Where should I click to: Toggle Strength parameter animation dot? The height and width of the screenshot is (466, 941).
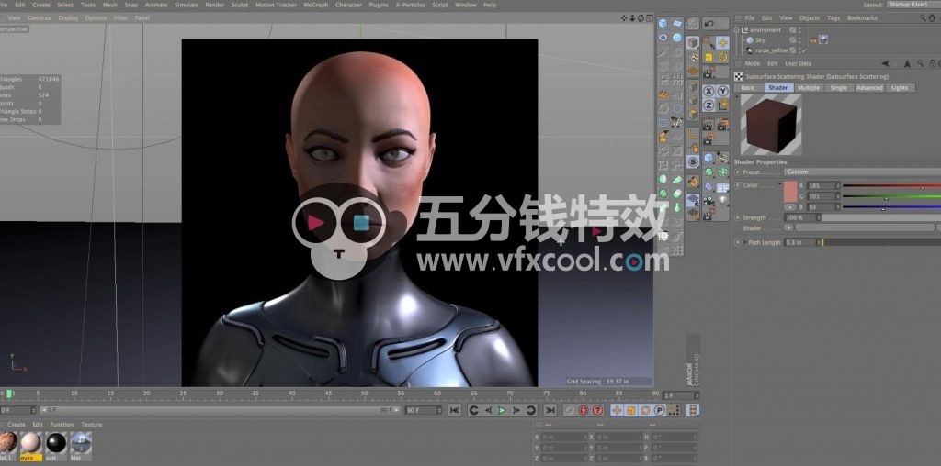point(737,217)
